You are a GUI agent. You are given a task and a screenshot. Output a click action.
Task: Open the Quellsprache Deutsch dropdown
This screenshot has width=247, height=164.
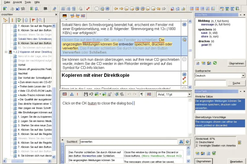[x=243, y=76]
